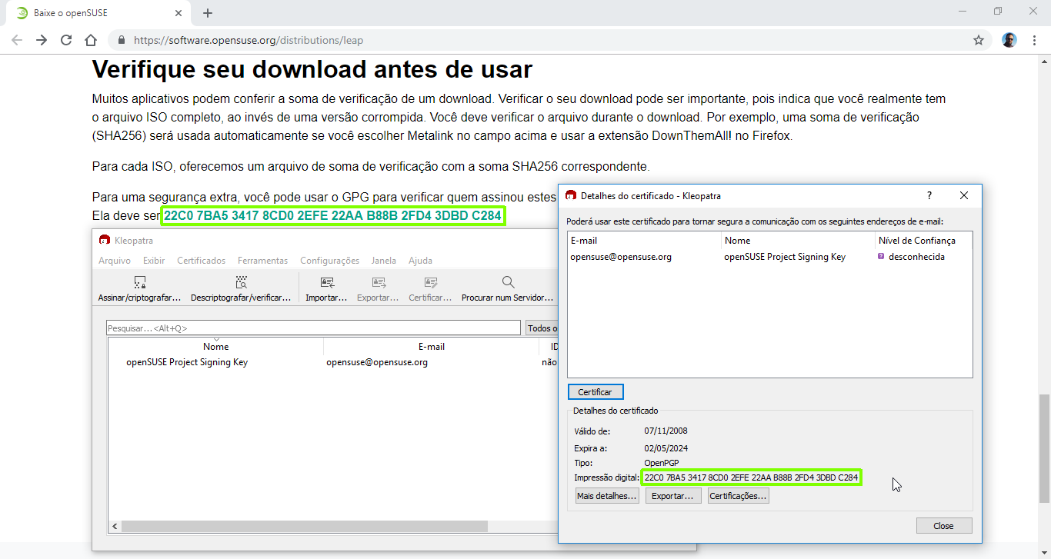
Task: Click the Exportar button in certificate dialog
Action: click(x=673, y=497)
